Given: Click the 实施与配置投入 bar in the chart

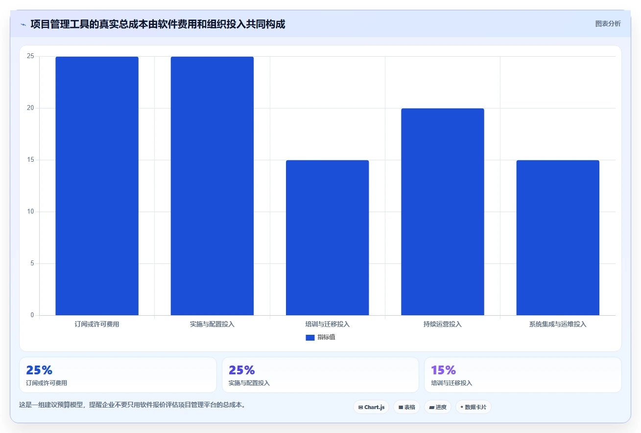Looking at the screenshot, I should pyautogui.click(x=212, y=186).
